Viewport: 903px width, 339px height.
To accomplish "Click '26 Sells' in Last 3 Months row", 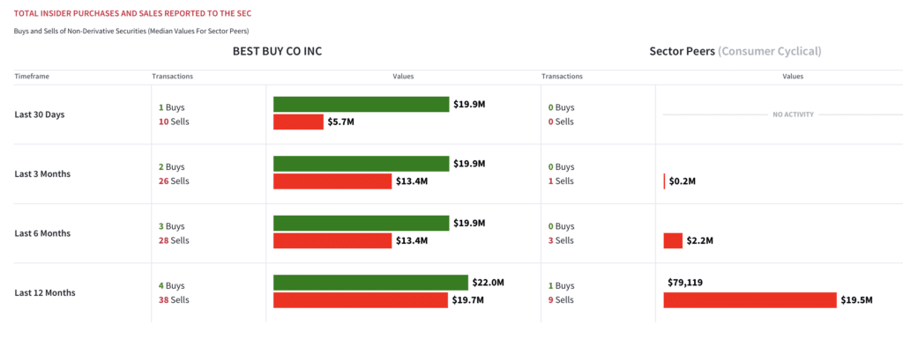I will tap(174, 181).
